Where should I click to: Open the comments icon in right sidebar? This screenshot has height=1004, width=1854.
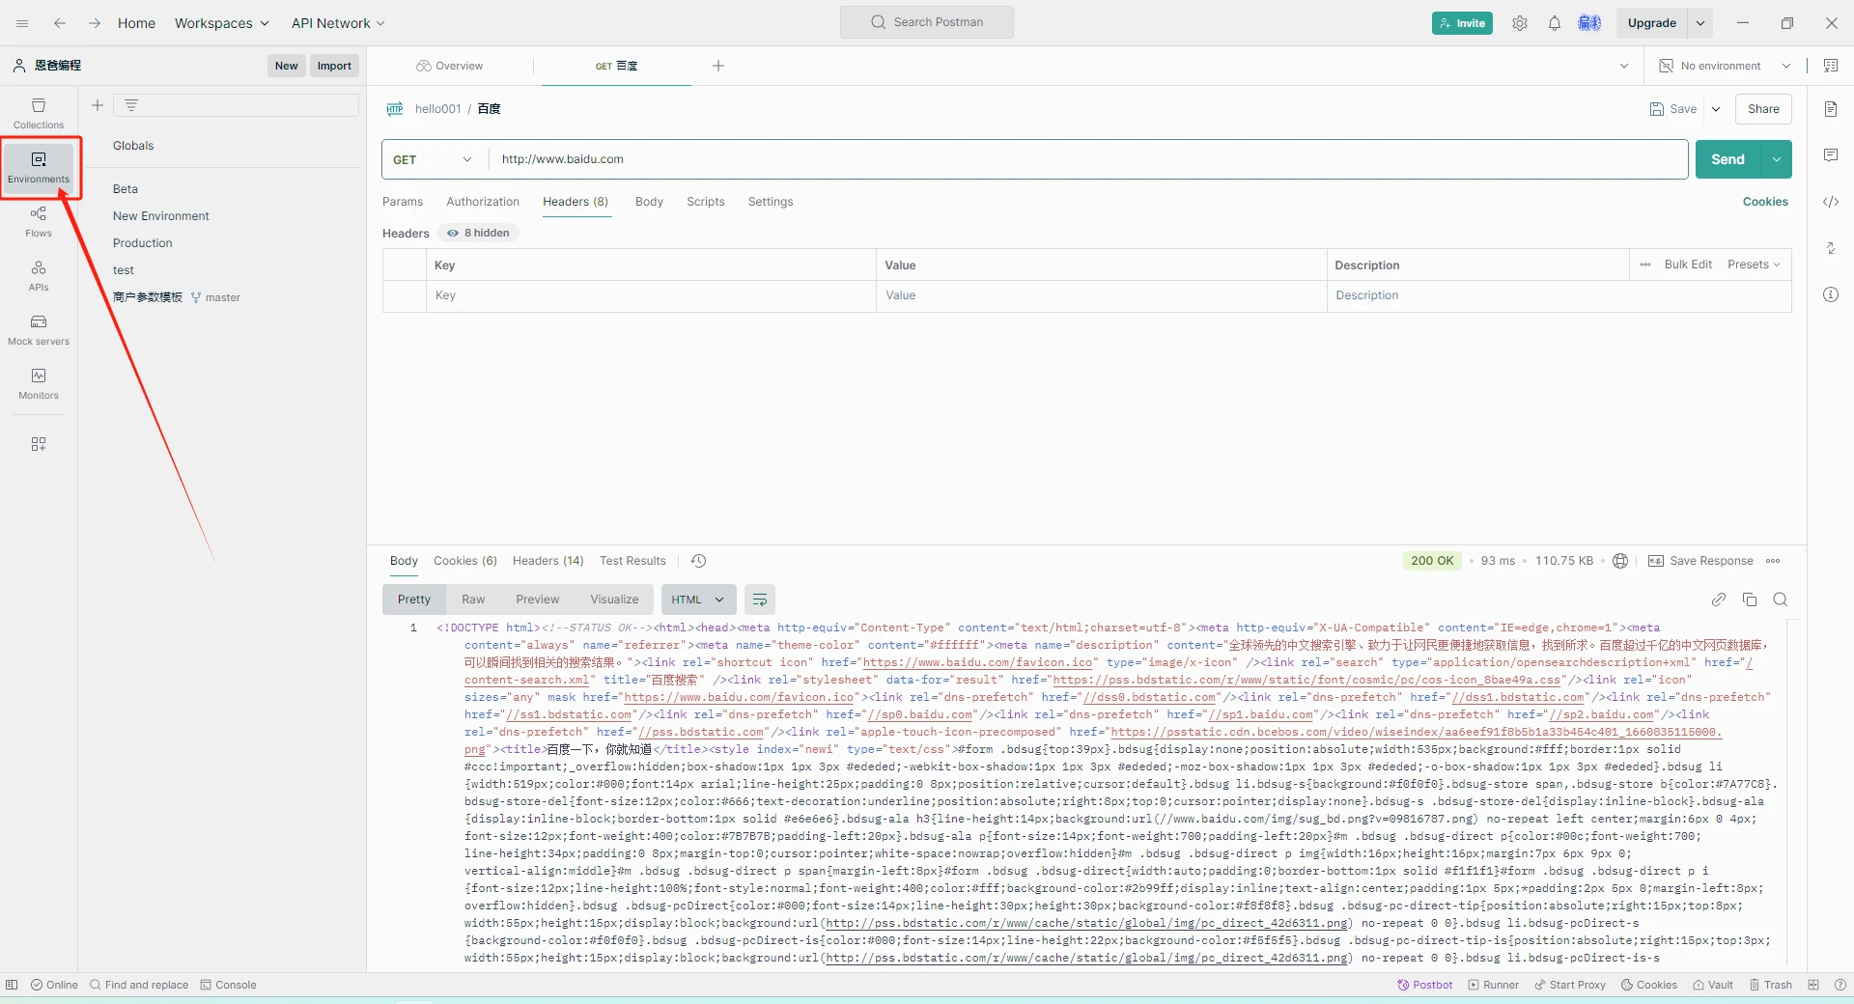pyautogui.click(x=1831, y=155)
